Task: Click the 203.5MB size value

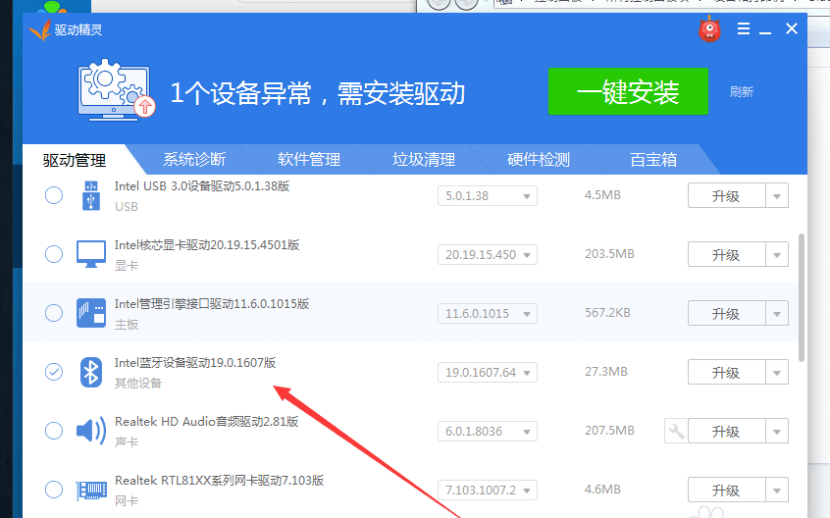Action: pos(609,254)
